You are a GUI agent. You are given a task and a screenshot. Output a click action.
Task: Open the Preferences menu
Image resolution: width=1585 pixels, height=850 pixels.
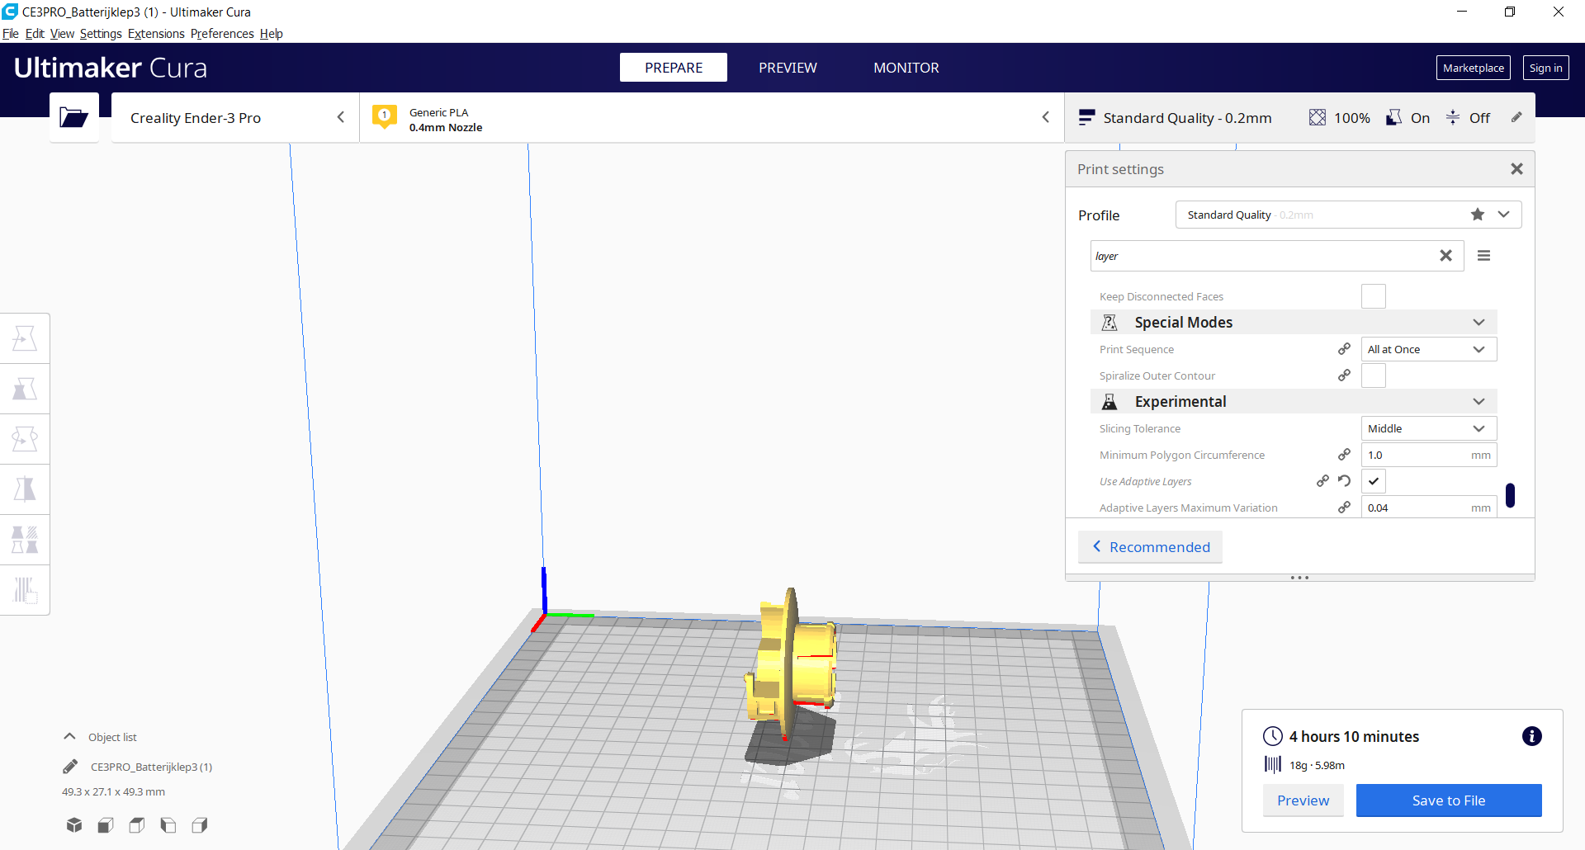tap(222, 34)
